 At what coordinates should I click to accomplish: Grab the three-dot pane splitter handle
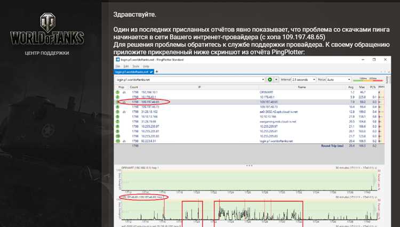[249, 166]
